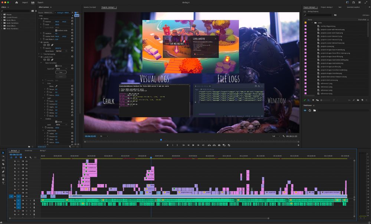Click the Effects panel search field
Image resolution: width=371 pixels, height=224 pixels.
point(15,11)
